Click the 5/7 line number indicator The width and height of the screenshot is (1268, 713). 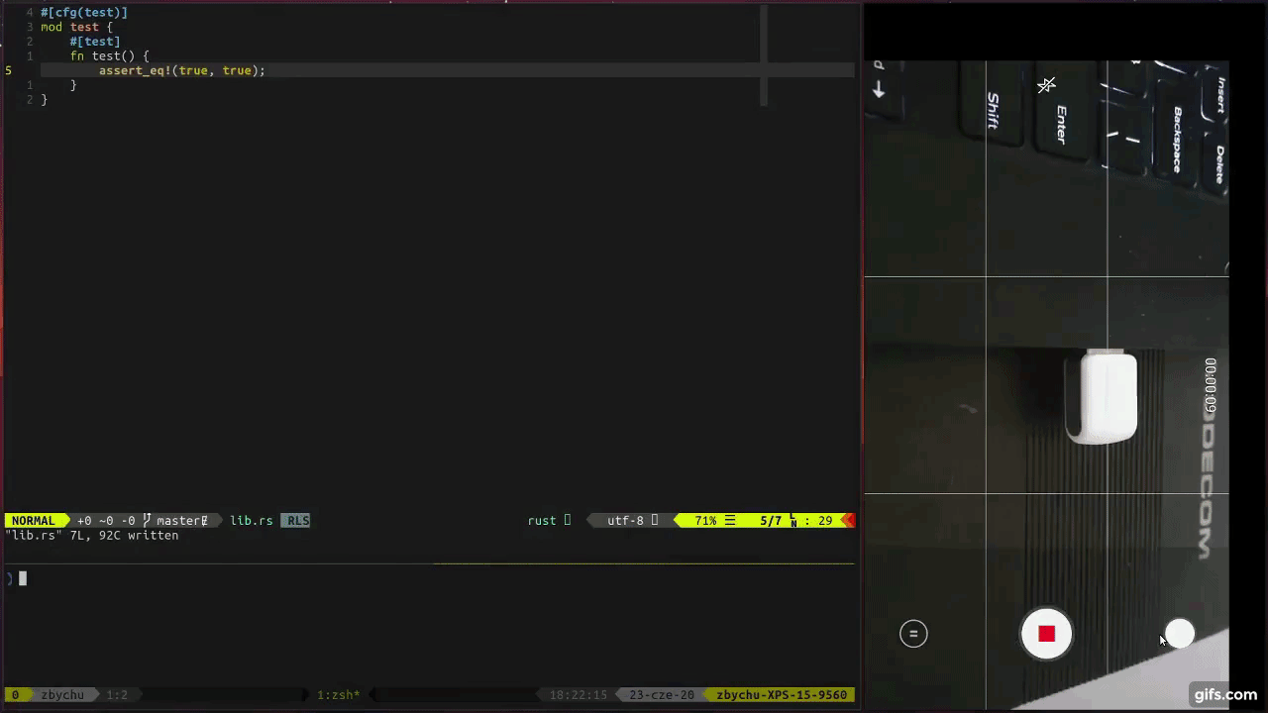coord(771,520)
